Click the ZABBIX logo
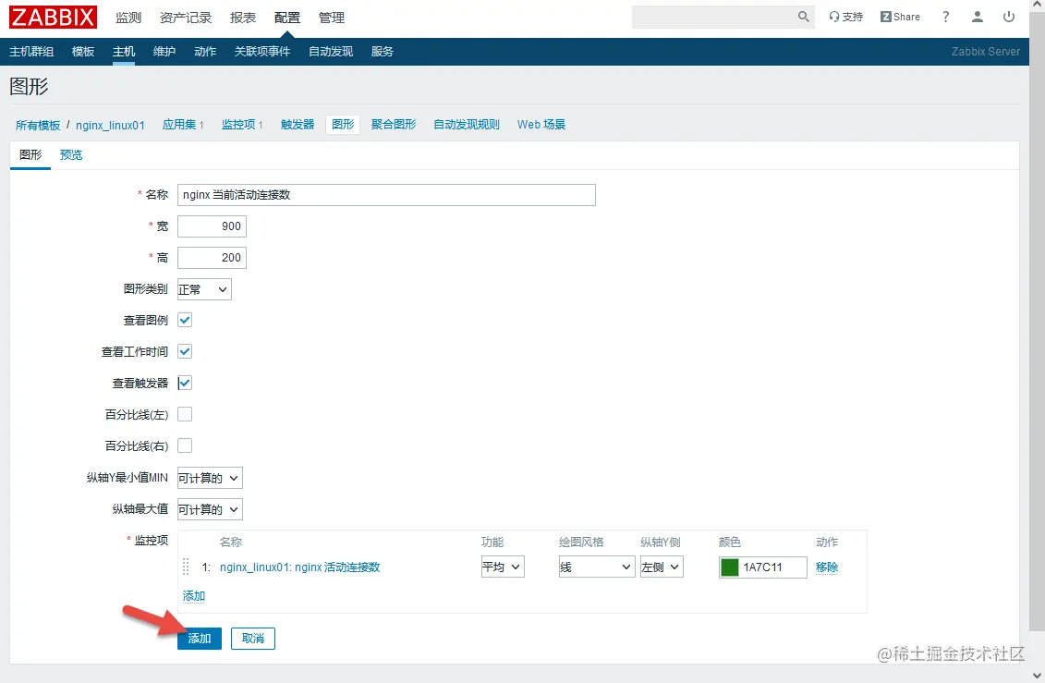 click(52, 16)
